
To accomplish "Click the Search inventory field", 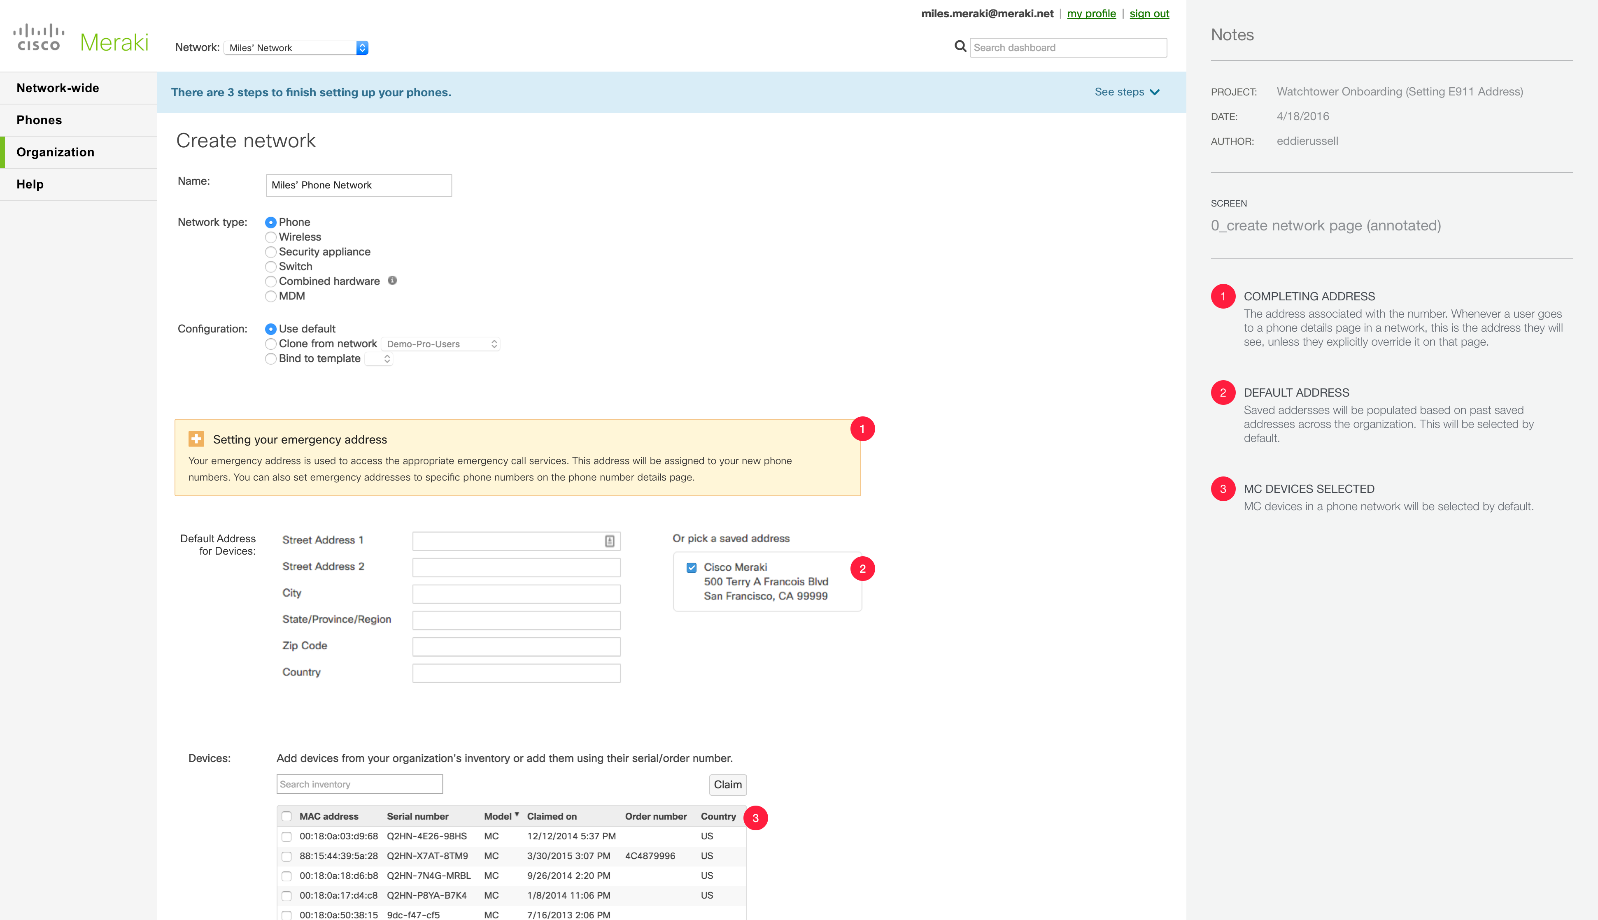I will [x=359, y=784].
